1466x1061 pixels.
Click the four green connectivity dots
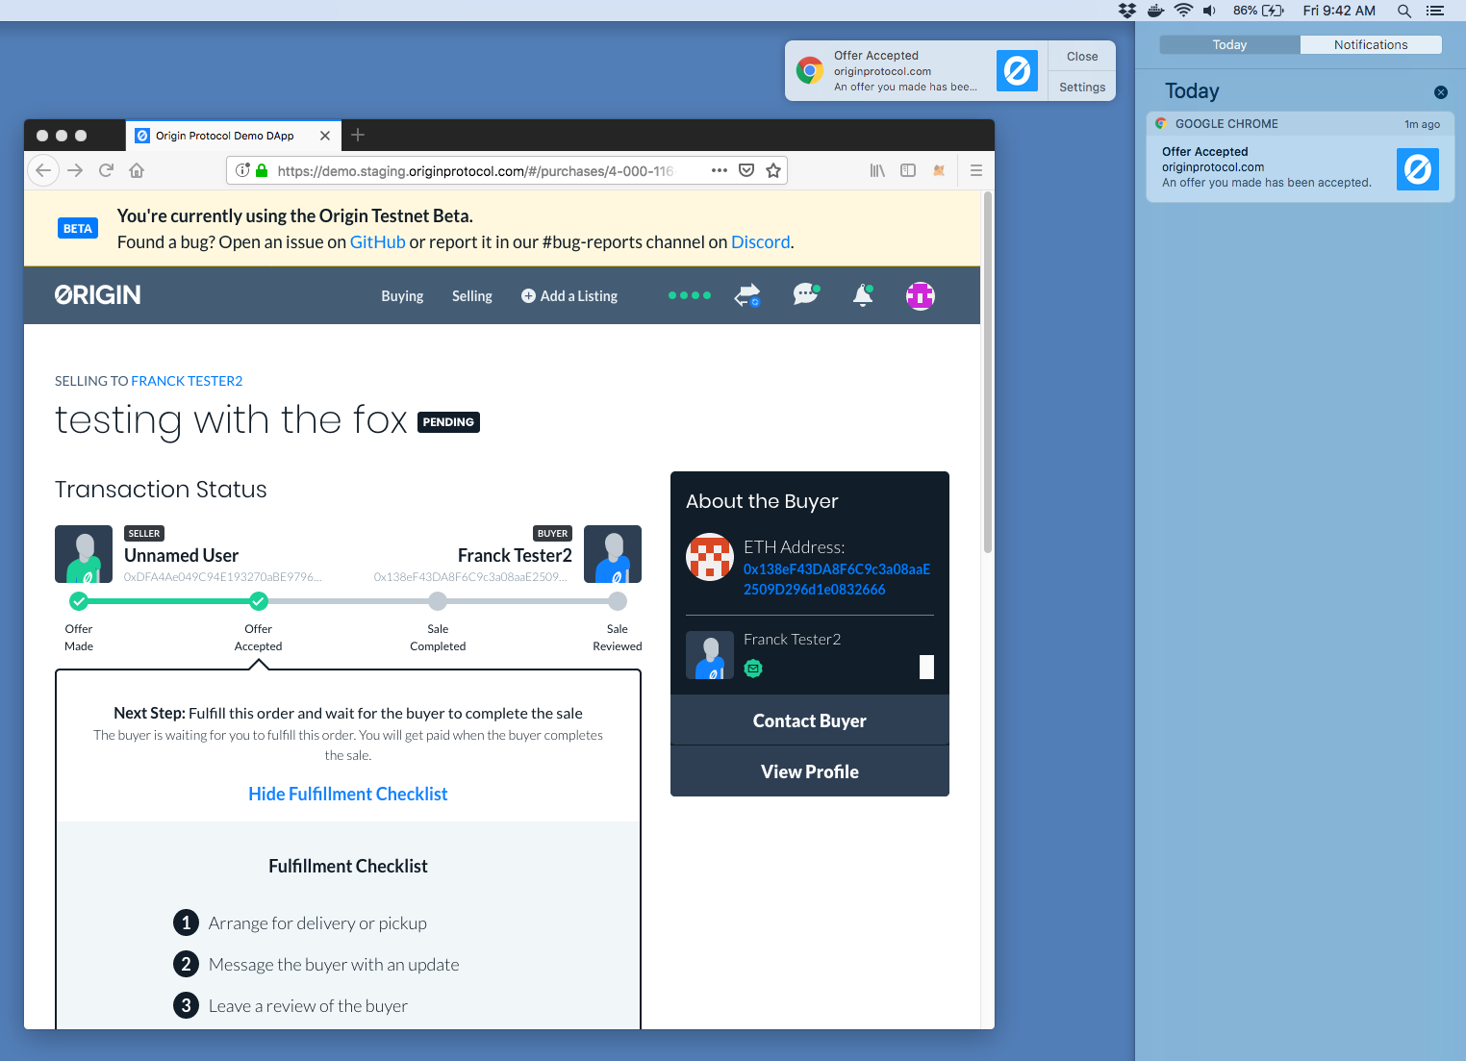(x=690, y=295)
